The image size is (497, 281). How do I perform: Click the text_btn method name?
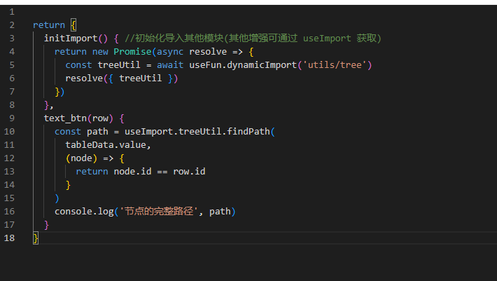point(65,118)
